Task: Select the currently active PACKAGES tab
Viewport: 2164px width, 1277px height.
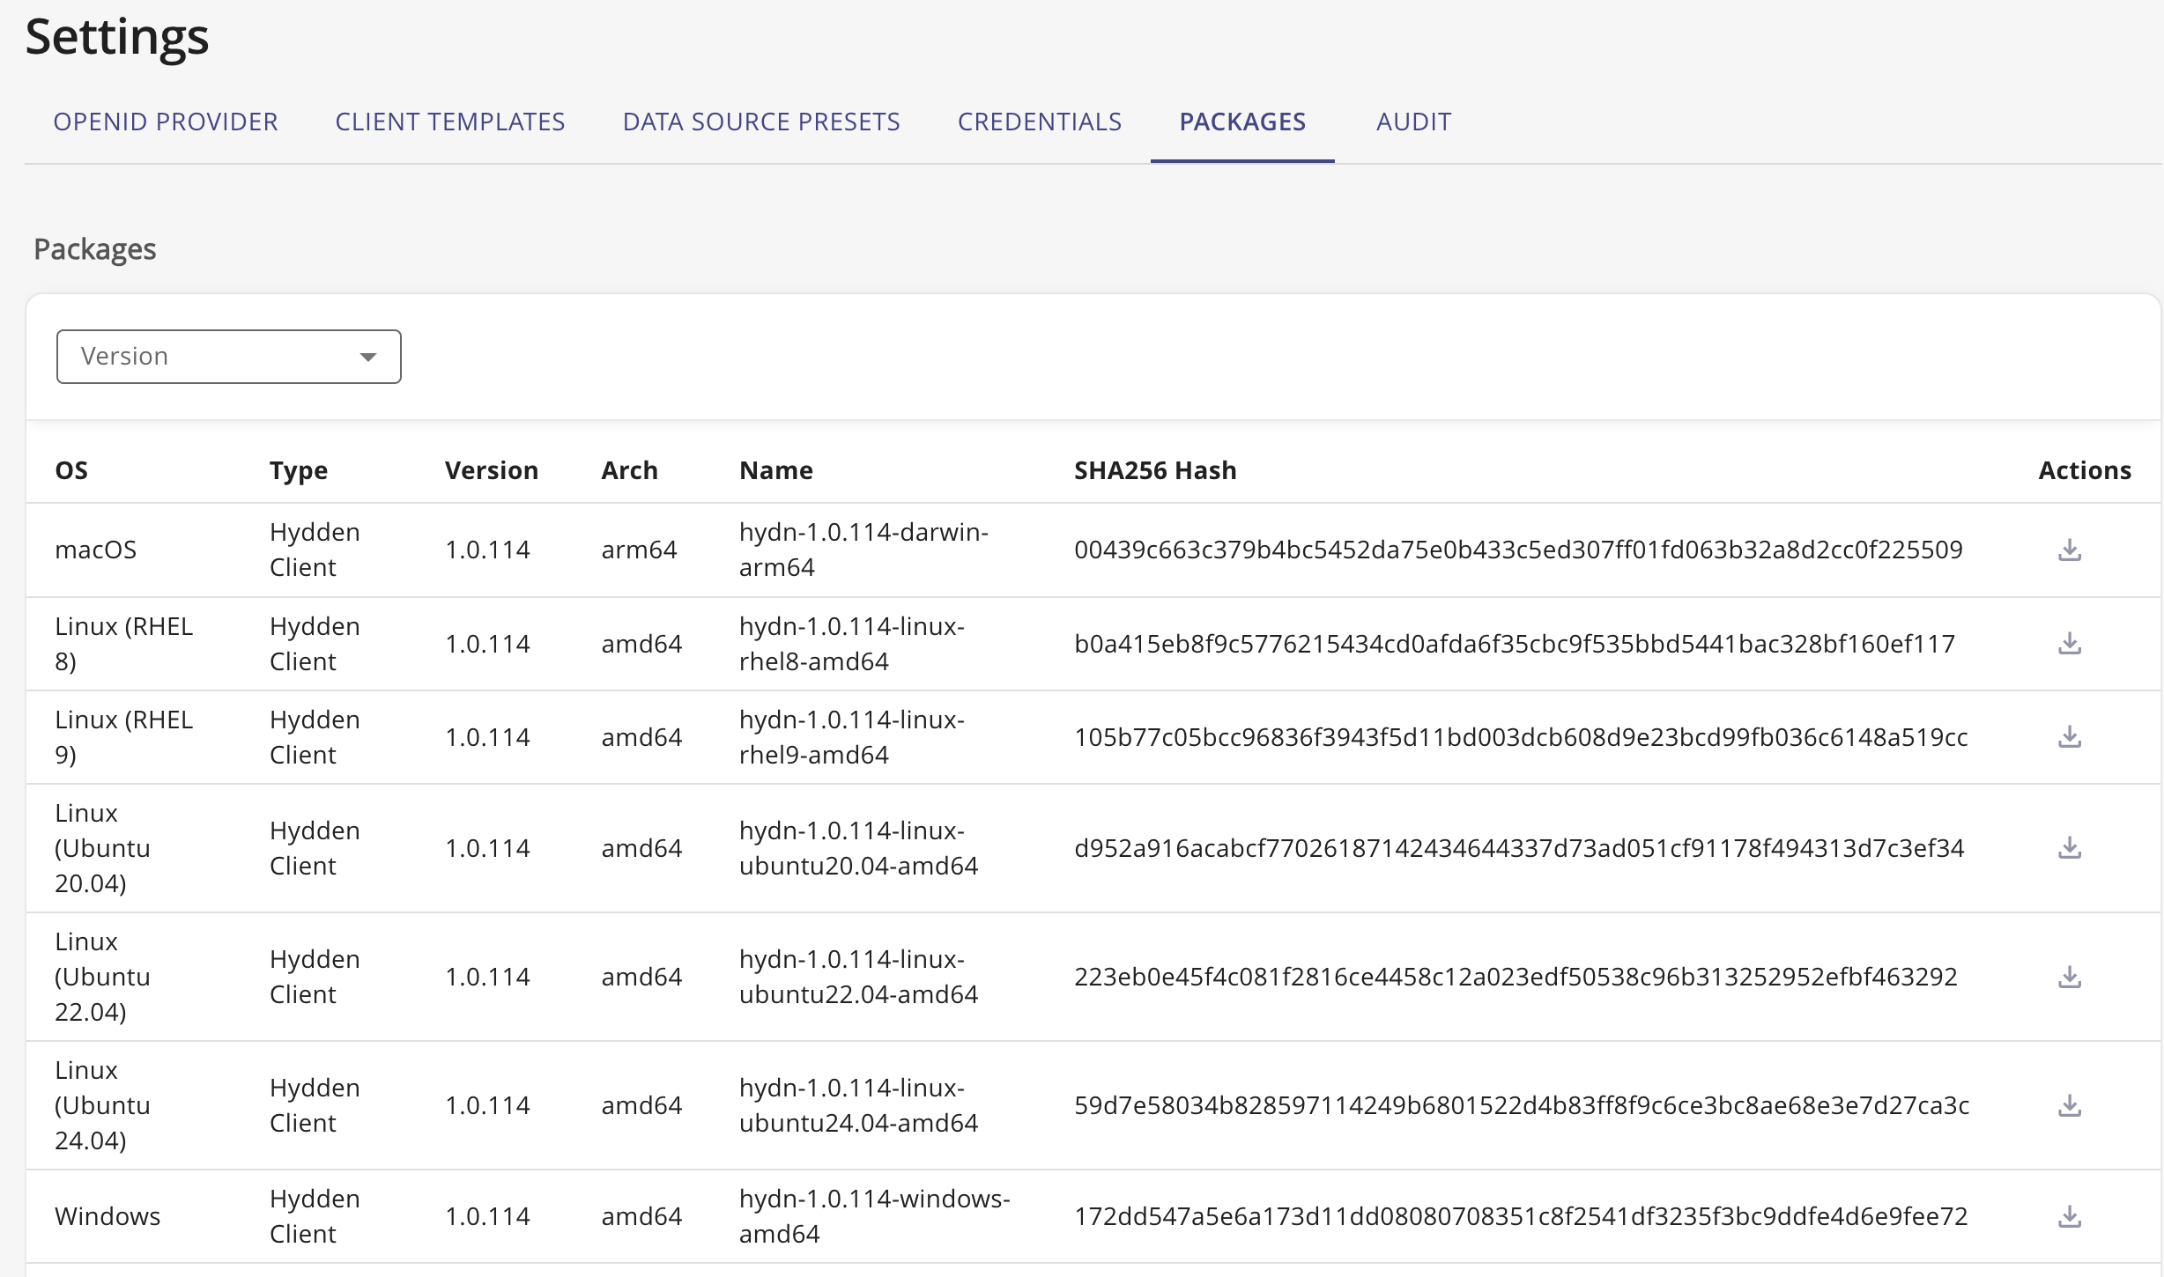Action: point(1242,122)
